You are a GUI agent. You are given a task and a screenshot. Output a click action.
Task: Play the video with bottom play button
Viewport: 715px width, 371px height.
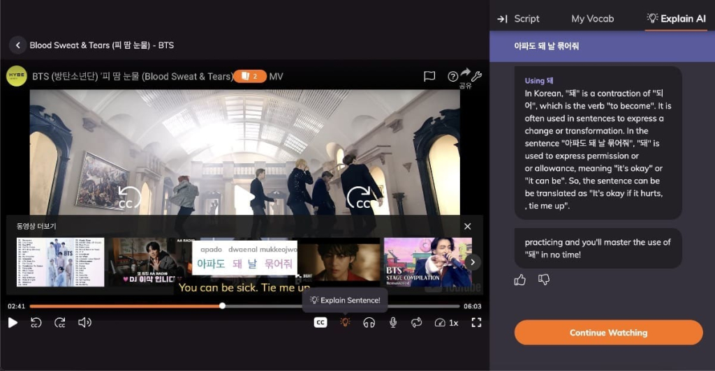point(13,323)
